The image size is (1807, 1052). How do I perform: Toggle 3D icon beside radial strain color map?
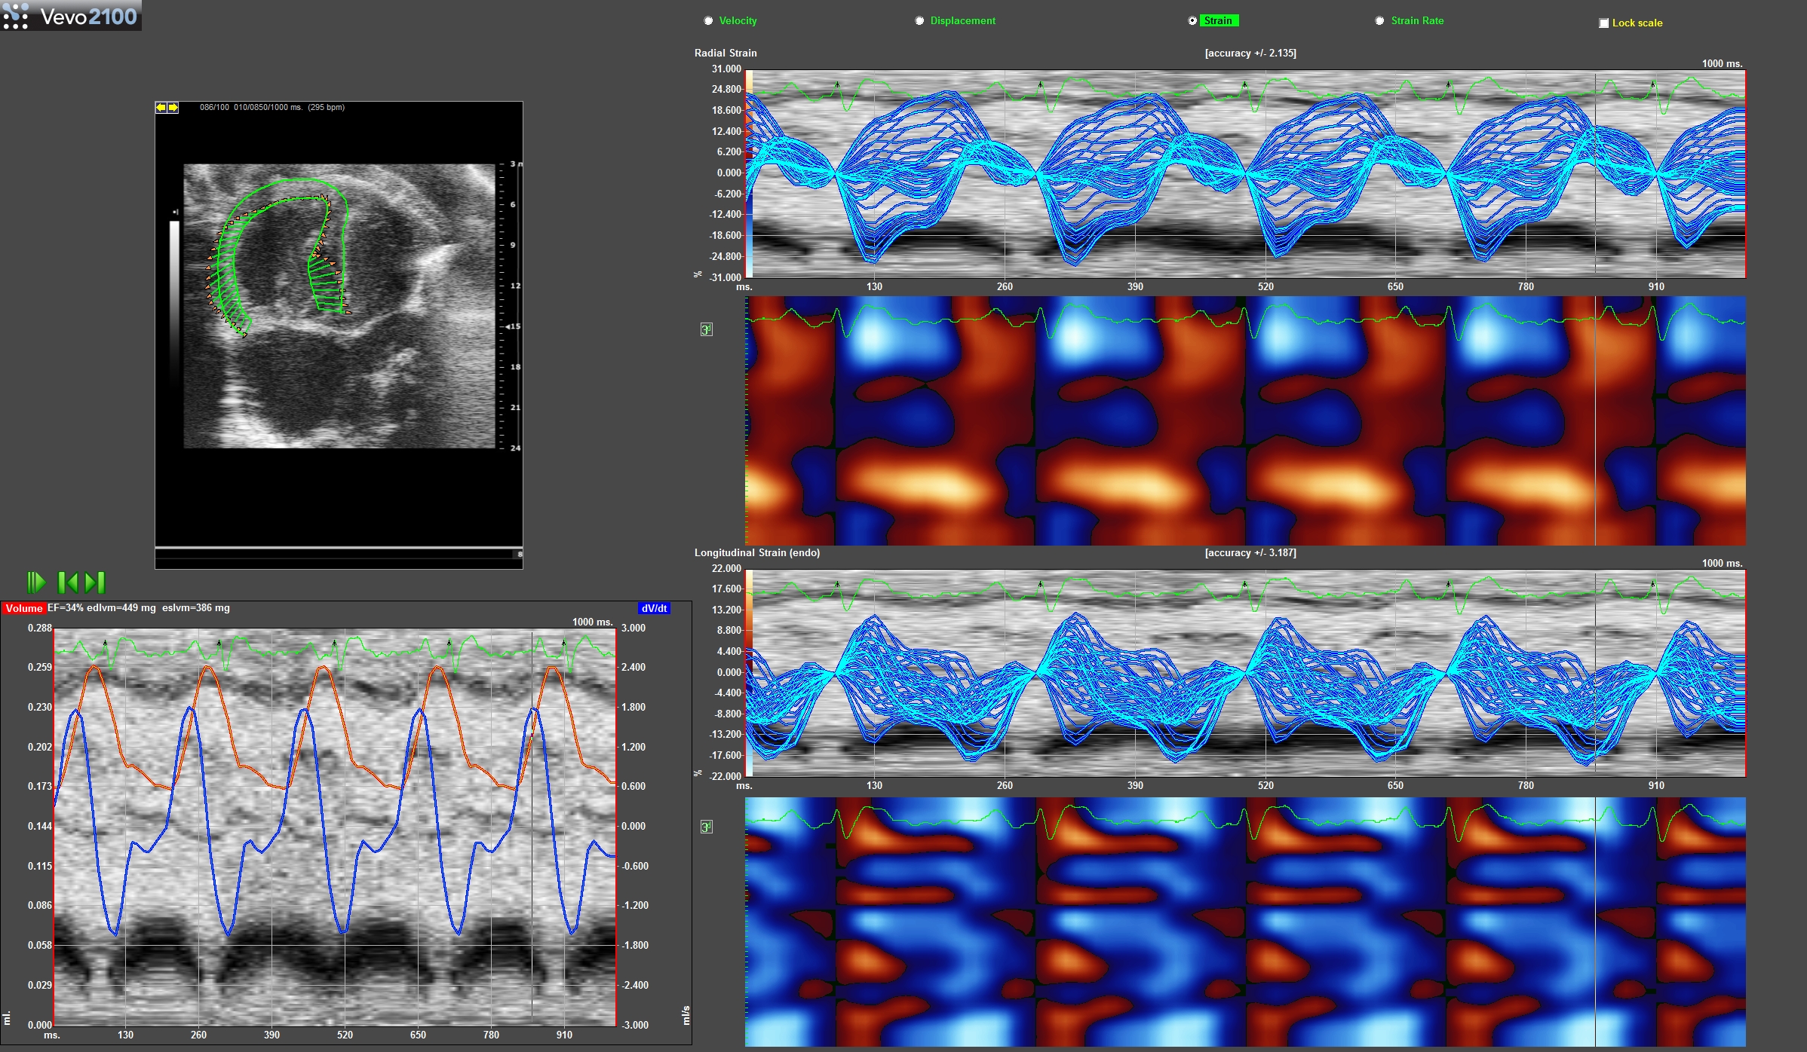click(x=706, y=329)
